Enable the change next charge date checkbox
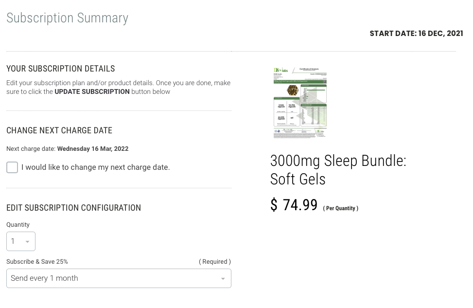This screenshot has height=308, width=473. click(x=12, y=167)
